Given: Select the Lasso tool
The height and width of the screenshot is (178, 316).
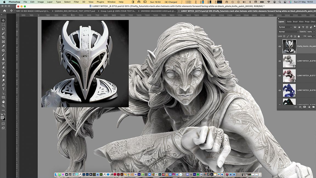Looking at the screenshot, I should 3,29.
